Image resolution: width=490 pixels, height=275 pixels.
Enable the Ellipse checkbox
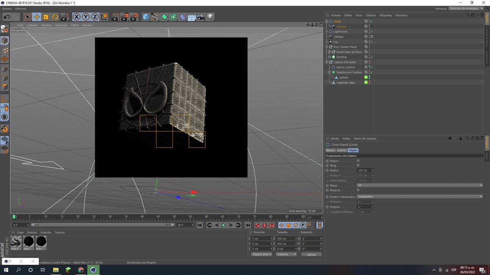pos(358,161)
